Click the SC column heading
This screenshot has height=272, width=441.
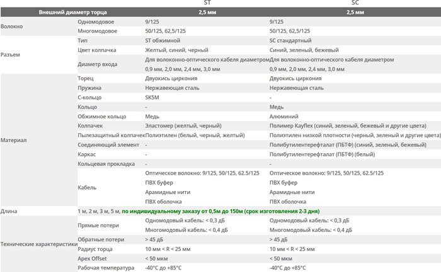click(355, 3)
